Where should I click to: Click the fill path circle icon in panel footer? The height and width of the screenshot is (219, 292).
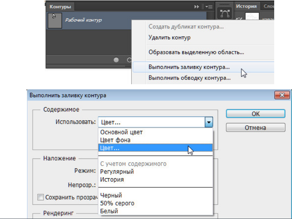tap(116, 60)
